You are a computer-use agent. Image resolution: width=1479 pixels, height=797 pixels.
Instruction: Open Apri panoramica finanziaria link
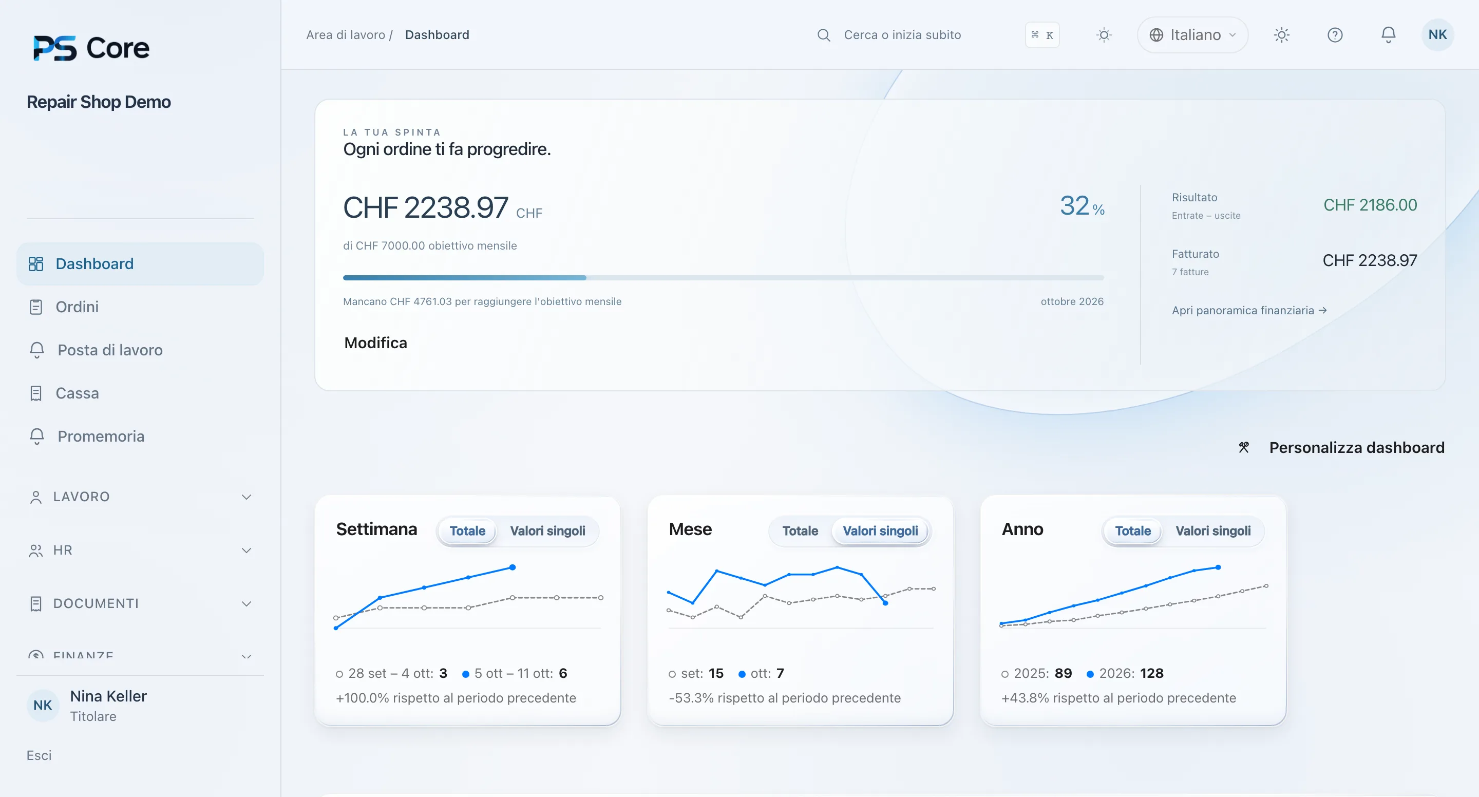coord(1249,310)
